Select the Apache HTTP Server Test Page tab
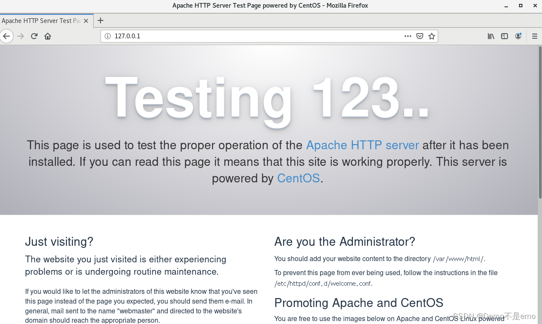Screen dimensions: 542x324 (x=41, y=20)
